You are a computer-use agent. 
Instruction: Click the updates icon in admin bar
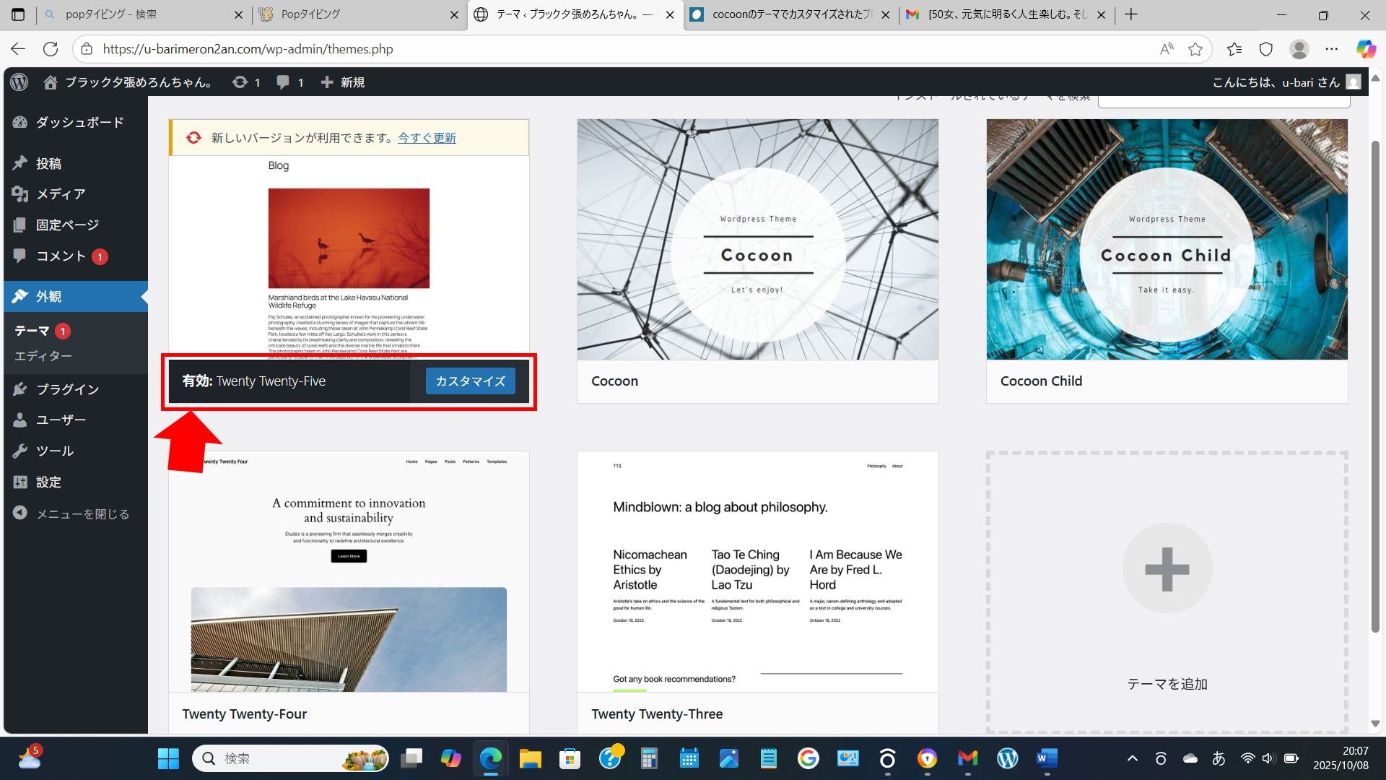[240, 82]
